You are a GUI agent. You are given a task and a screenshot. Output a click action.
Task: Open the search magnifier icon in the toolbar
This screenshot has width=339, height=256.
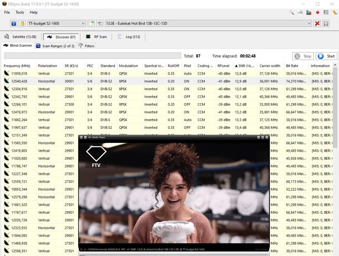coord(292,12)
